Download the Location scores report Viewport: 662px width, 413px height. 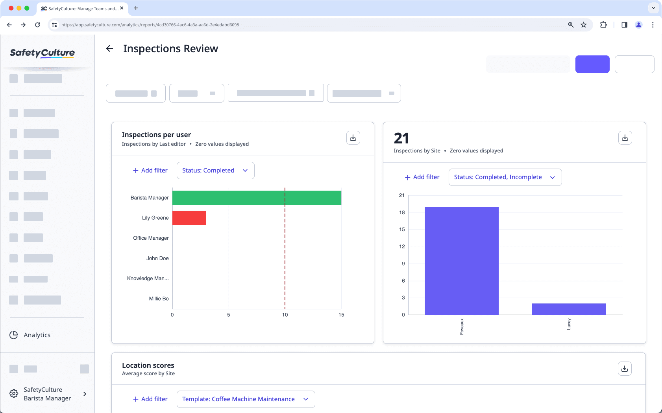625,368
